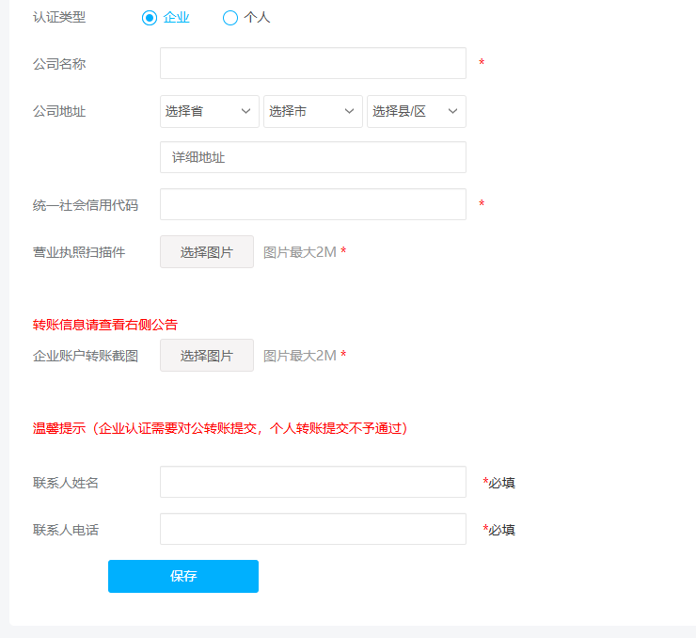Image resolution: width=696 pixels, height=638 pixels.
Task: Click the 统一社会信用代码 input field
Action: (313, 204)
